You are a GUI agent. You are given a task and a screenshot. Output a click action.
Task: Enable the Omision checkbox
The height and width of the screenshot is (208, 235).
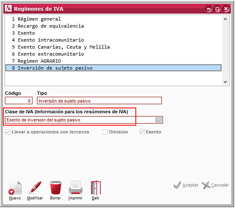coord(105,132)
